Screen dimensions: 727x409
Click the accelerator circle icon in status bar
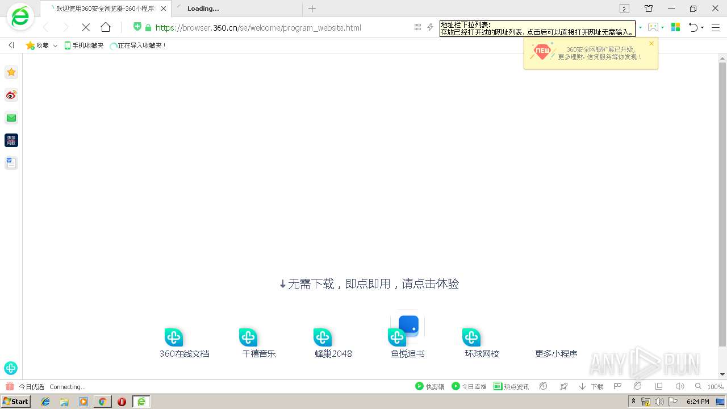[544, 386]
